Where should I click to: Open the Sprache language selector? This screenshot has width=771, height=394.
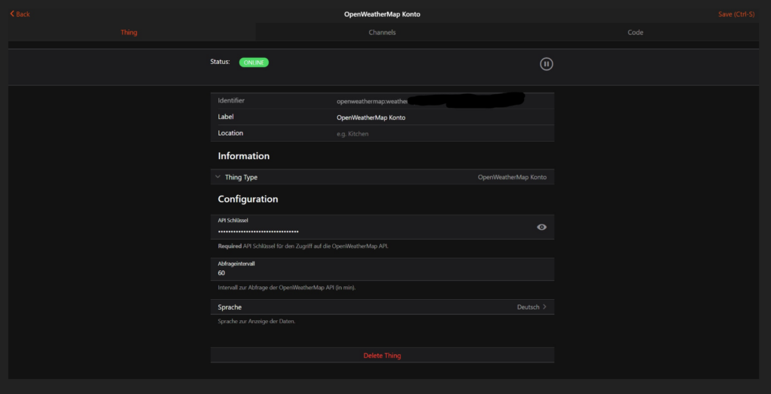[382, 307]
